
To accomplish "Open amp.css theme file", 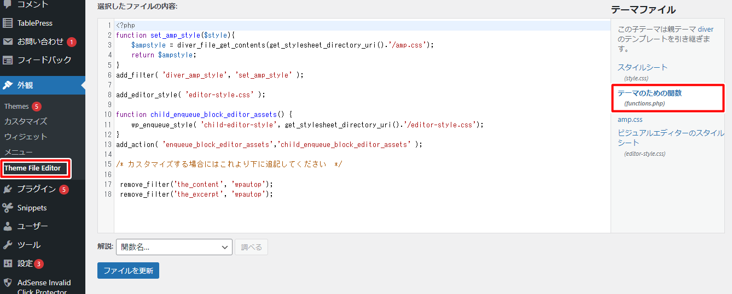I will 630,119.
